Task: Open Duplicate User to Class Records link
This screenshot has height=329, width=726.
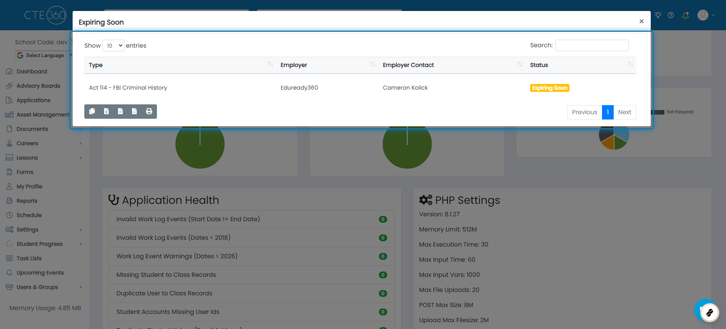Action: pos(164,293)
